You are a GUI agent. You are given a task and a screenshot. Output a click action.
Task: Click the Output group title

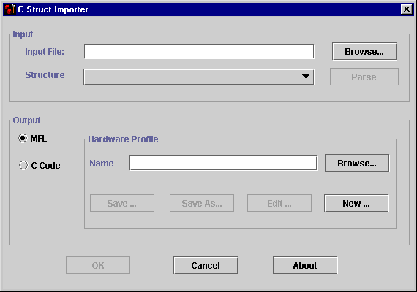coord(26,120)
